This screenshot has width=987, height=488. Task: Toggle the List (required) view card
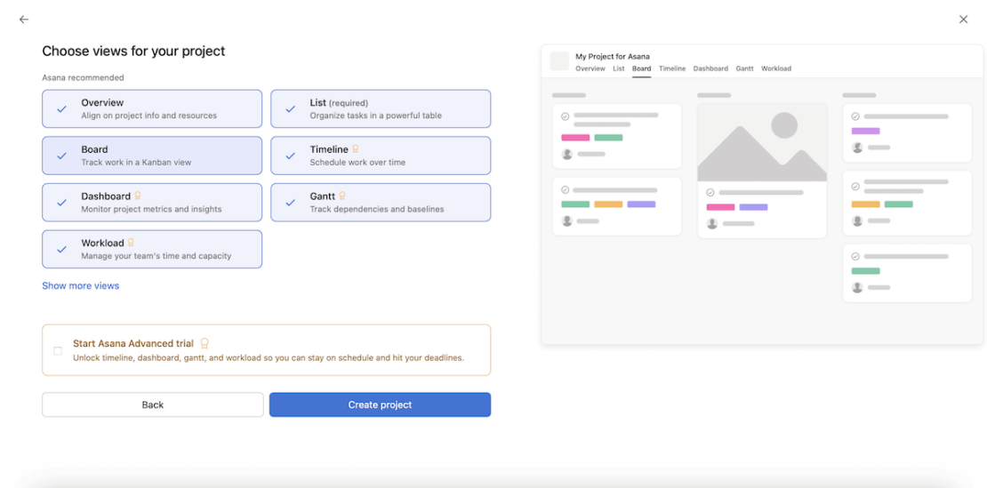(381, 108)
